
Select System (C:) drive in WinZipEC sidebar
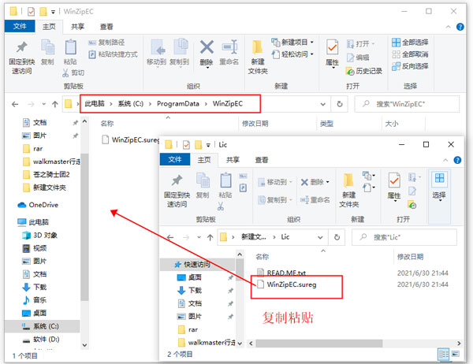coord(42,326)
